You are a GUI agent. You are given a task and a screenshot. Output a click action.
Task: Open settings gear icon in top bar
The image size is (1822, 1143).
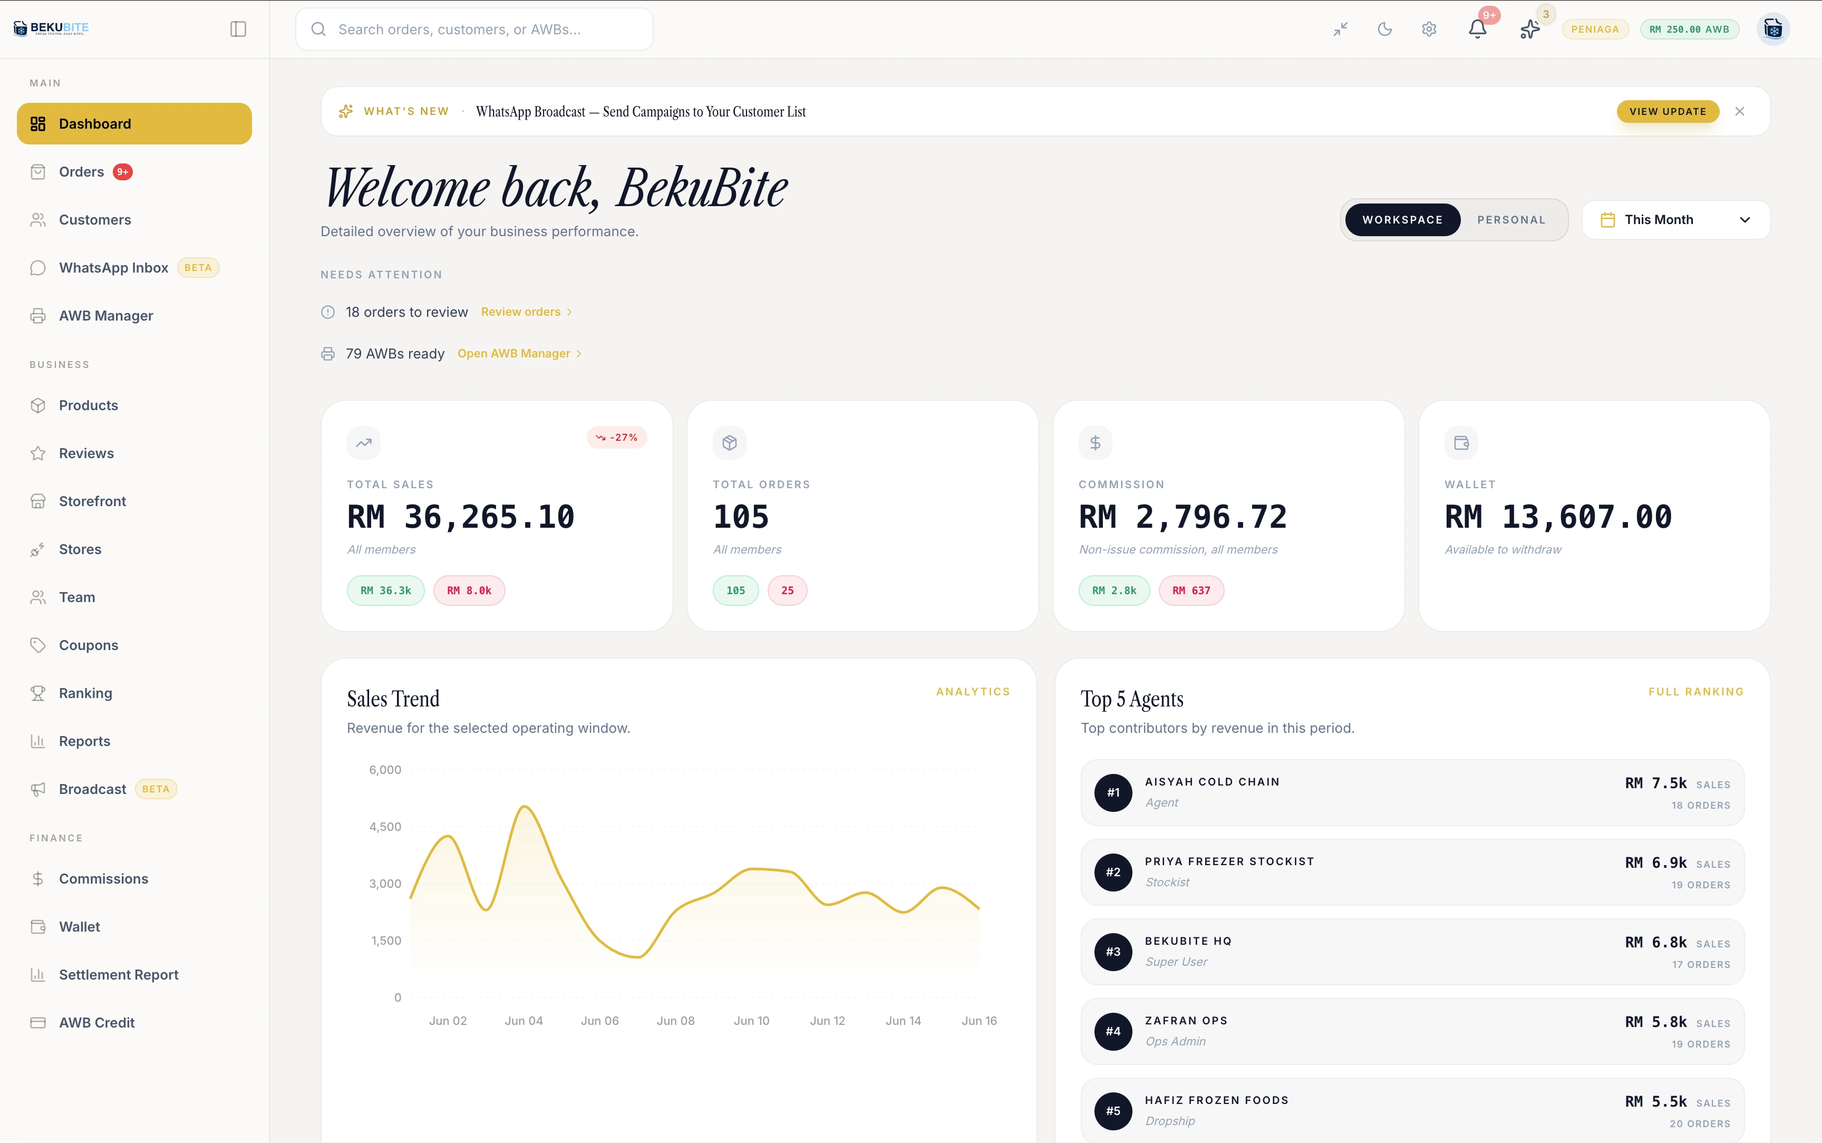pyautogui.click(x=1428, y=28)
